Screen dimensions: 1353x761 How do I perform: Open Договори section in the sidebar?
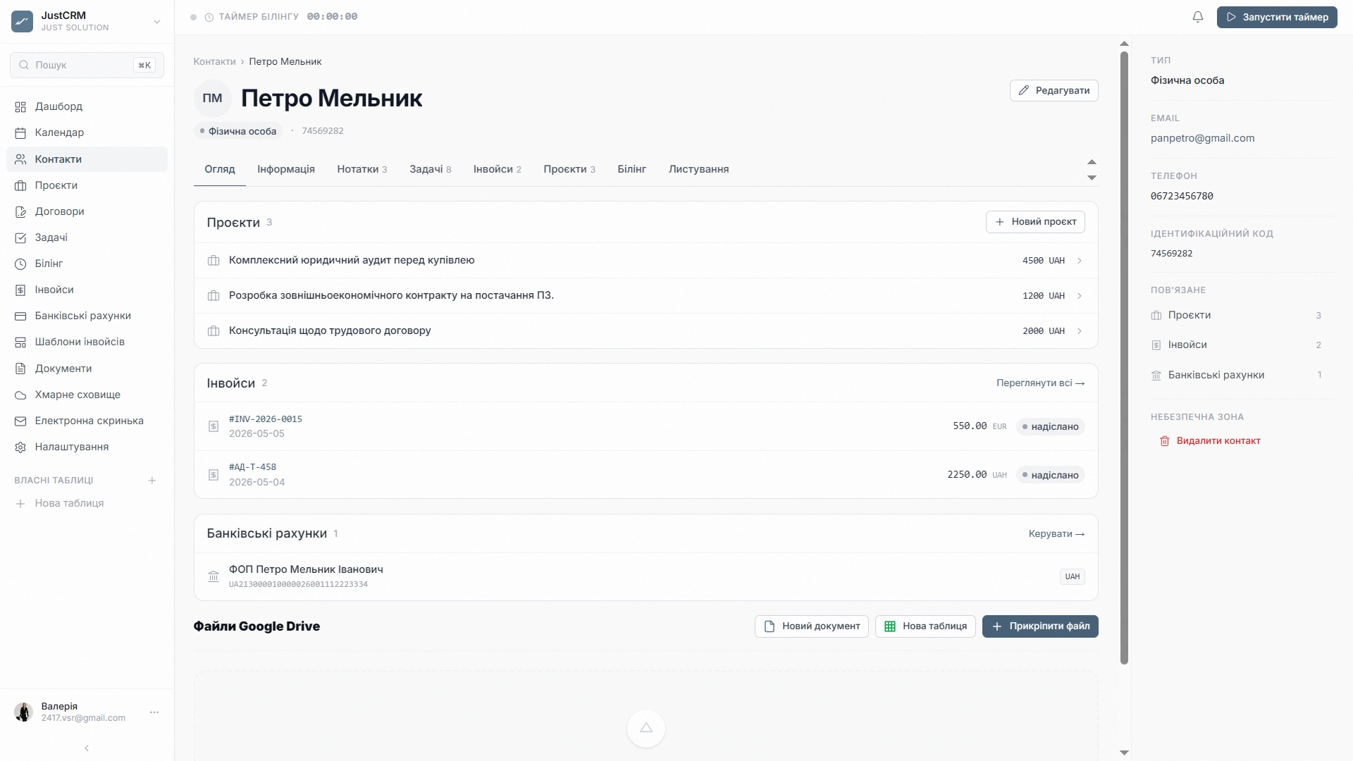point(87,211)
